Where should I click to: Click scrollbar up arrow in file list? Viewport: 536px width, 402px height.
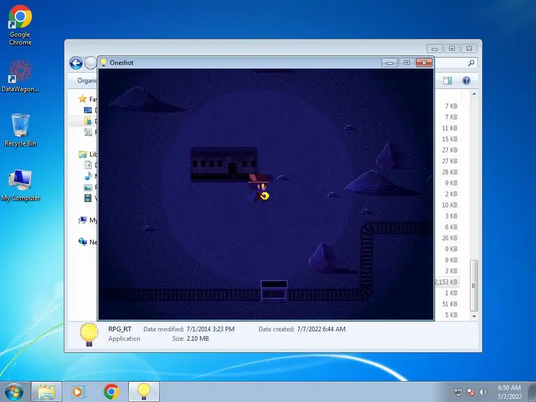click(x=474, y=94)
